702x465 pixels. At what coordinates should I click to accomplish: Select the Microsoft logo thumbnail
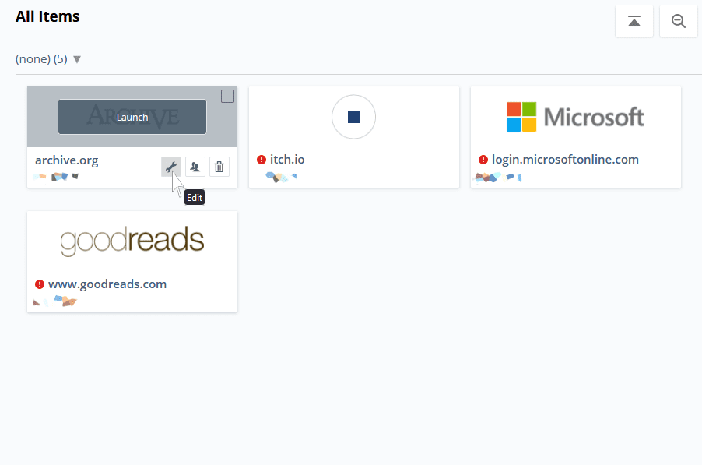(575, 117)
